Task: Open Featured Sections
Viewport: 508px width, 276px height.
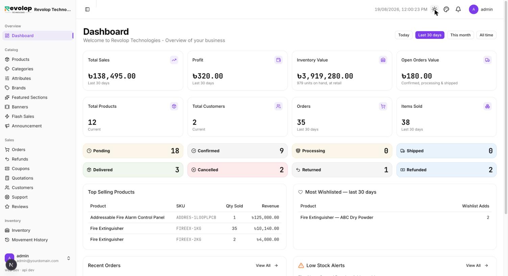Action: pos(38,97)
